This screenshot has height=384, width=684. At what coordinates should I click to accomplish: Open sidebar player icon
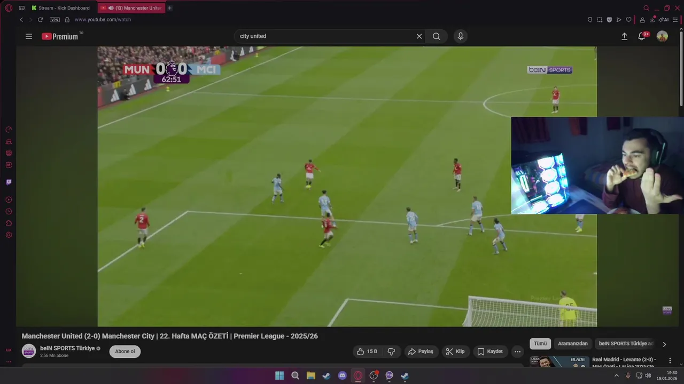point(9,199)
